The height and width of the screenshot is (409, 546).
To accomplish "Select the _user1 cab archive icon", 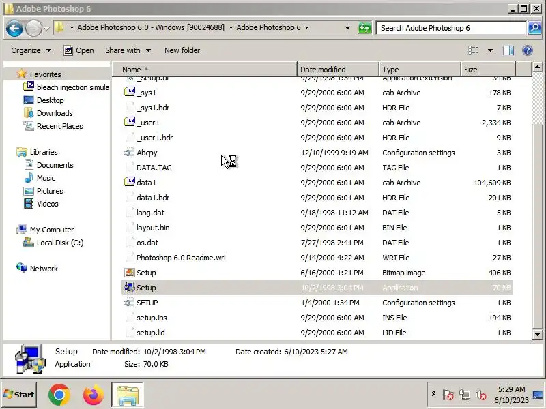I will pyautogui.click(x=130, y=122).
